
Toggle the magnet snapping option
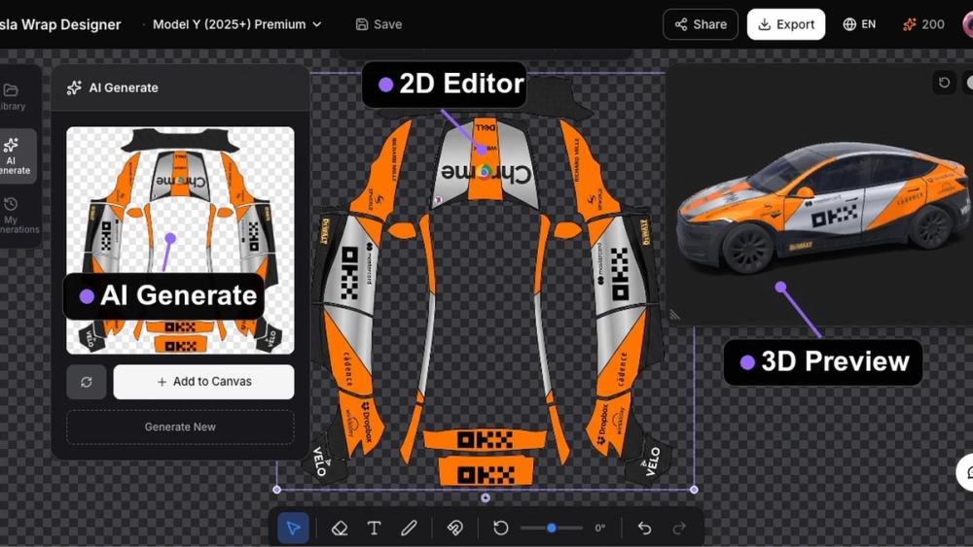[x=454, y=528]
